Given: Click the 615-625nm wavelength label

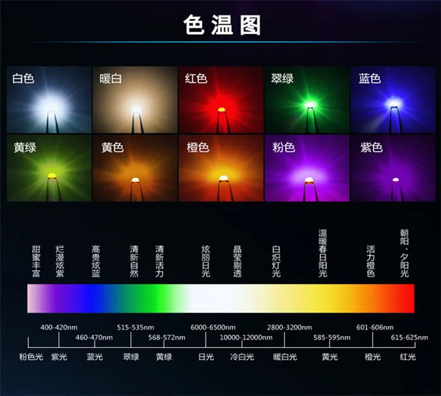Looking at the screenshot, I should point(409,337).
